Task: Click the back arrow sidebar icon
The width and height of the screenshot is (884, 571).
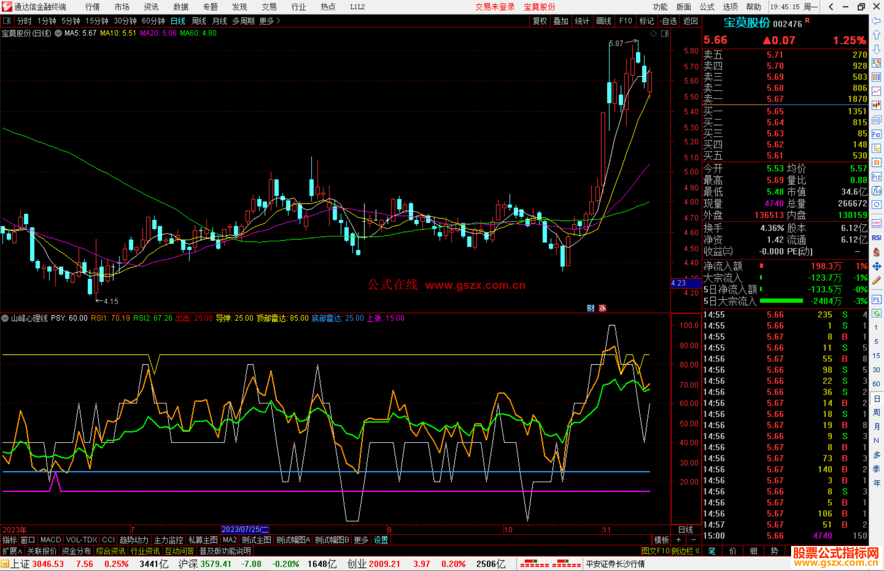Action: point(876,21)
